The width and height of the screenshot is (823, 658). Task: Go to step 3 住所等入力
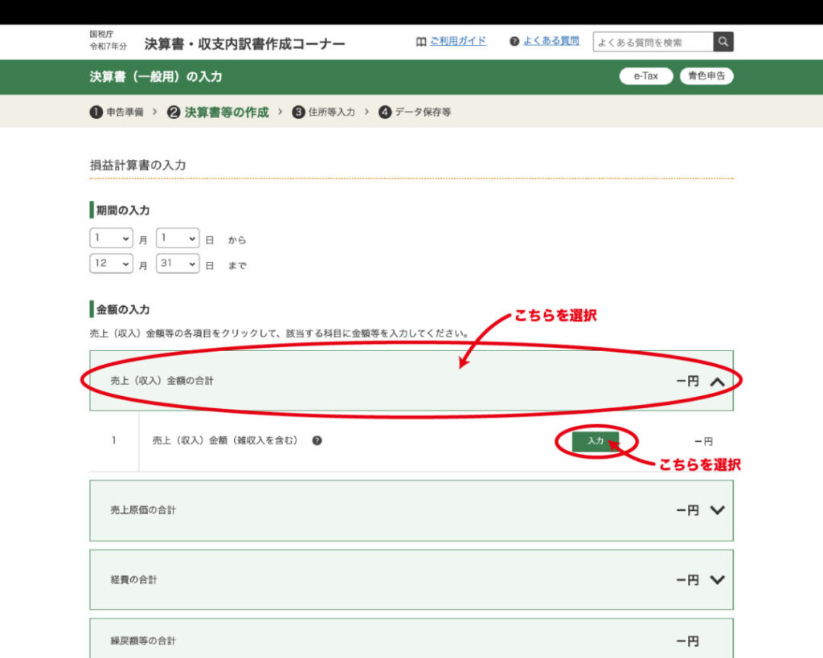coord(324,112)
